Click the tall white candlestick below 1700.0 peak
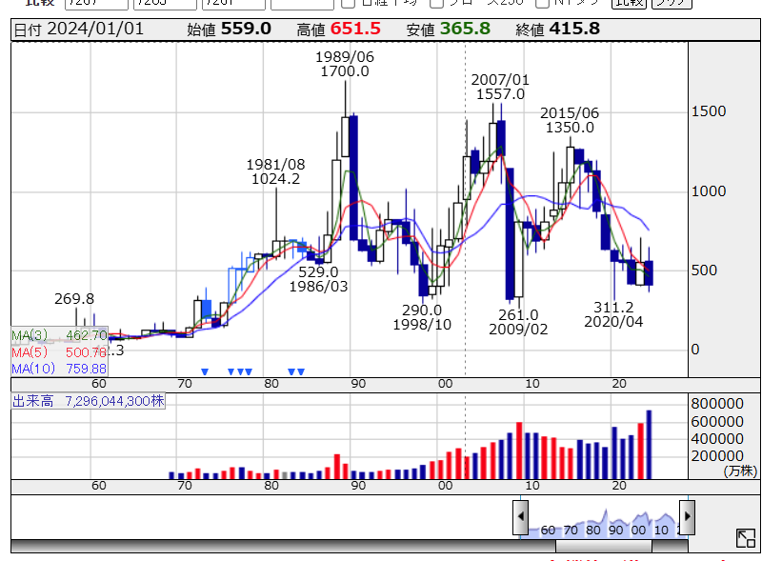The width and height of the screenshot is (782, 561). (x=345, y=137)
